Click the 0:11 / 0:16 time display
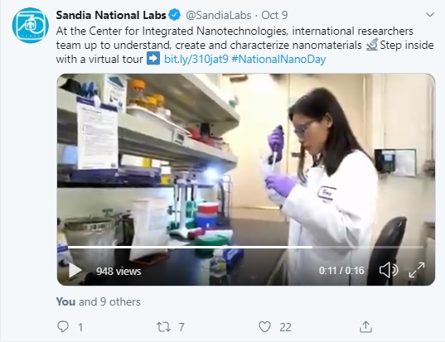445x342 pixels. [341, 270]
